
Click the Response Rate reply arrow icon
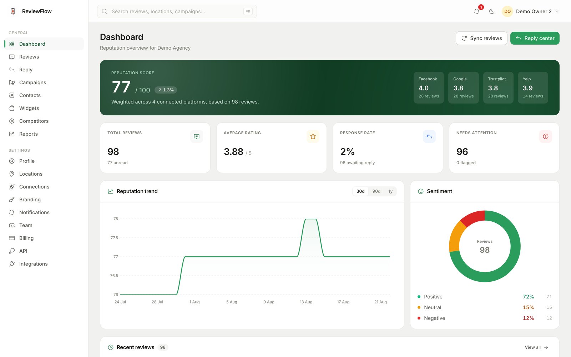click(429, 136)
